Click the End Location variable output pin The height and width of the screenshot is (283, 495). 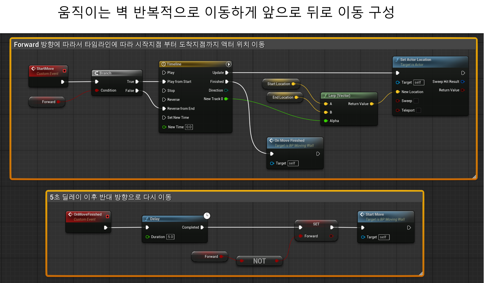click(x=296, y=98)
